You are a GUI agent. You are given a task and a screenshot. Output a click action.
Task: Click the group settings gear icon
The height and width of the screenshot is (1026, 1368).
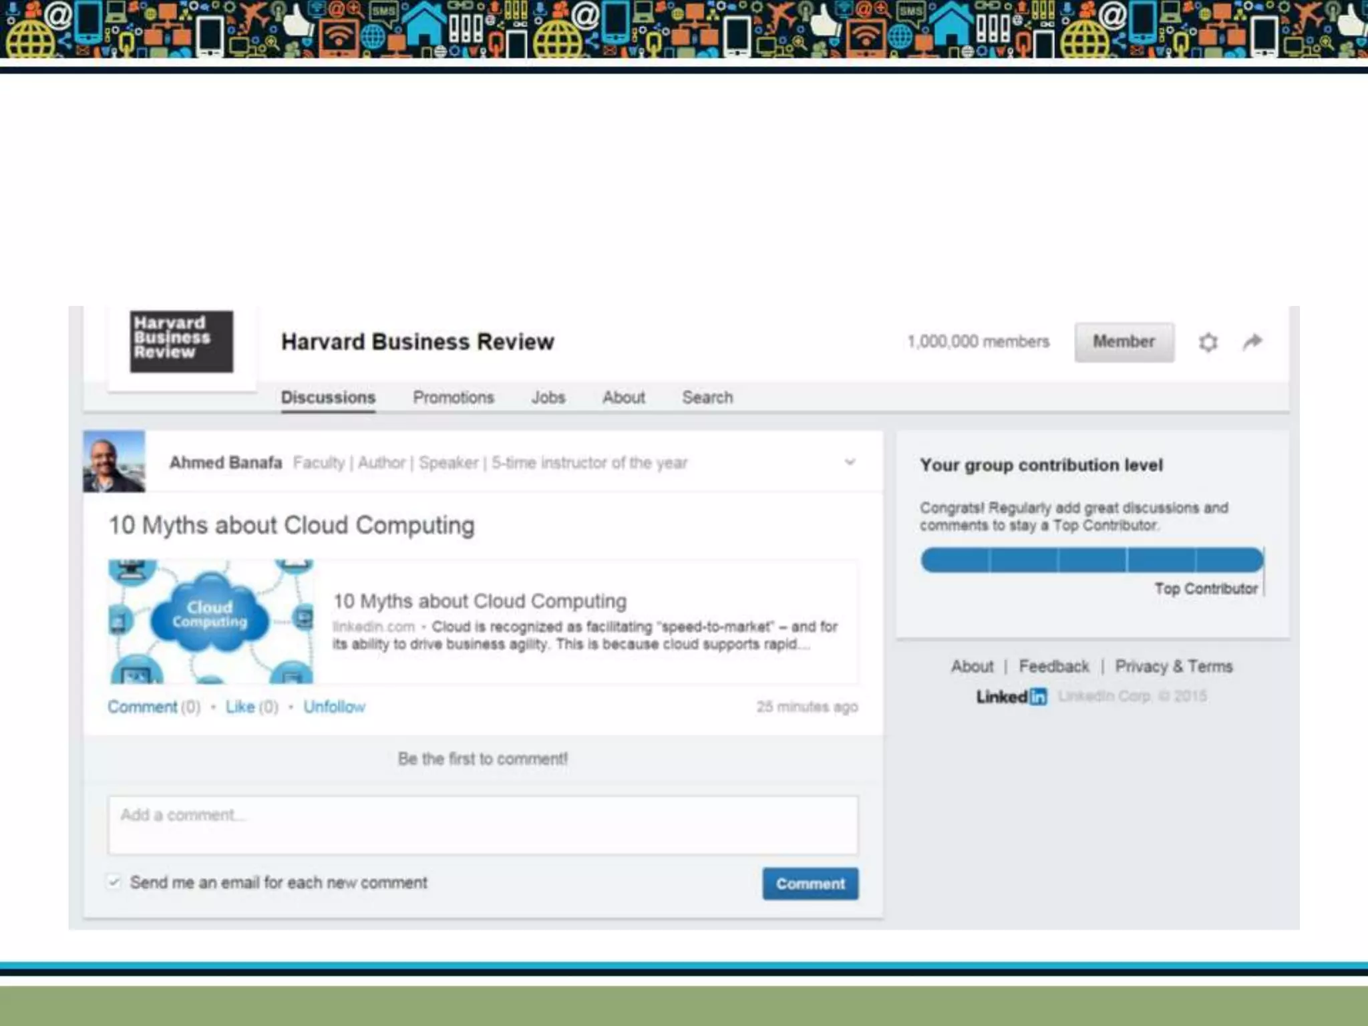click(x=1208, y=343)
